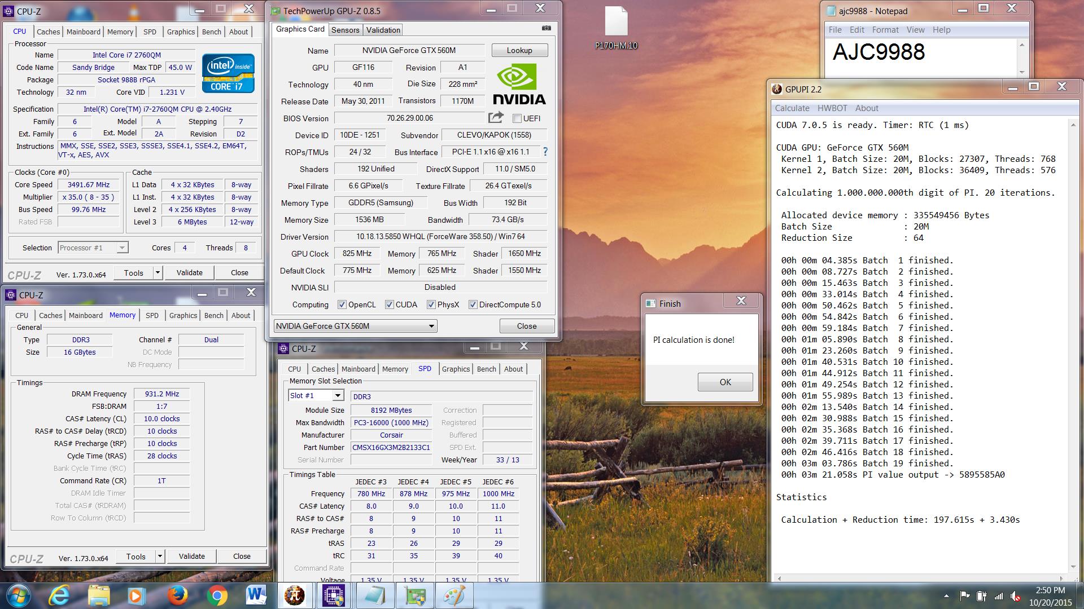Toggle the PhysX checkbox
1084x609 pixels.
[431, 304]
